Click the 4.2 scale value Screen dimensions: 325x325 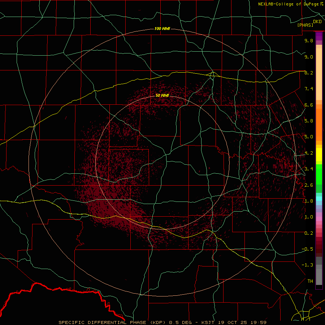pos(309,153)
